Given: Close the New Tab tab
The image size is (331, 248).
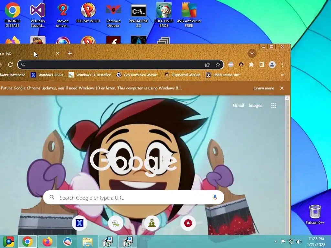Looking at the screenshot, I should click(58, 53).
